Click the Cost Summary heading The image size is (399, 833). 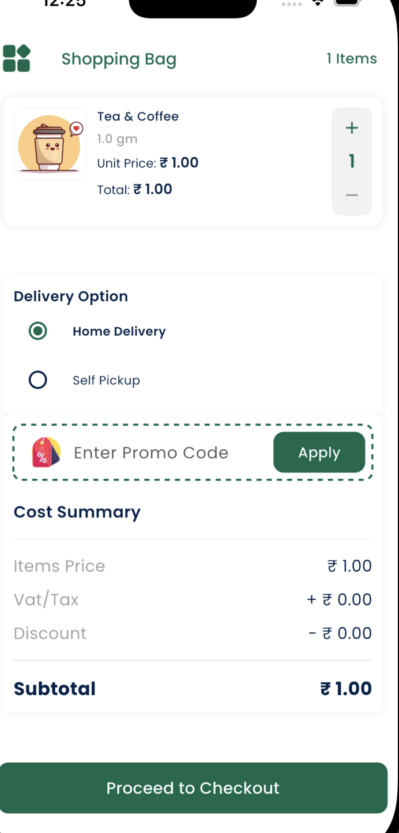[x=77, y=512]
